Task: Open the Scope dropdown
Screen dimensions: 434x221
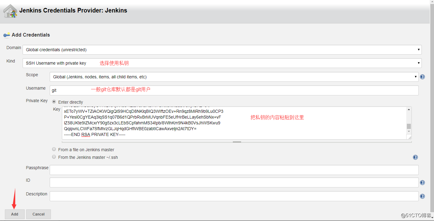Action: click(x=234, y=77)
